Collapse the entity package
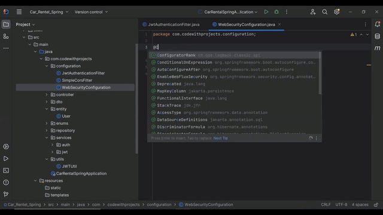Screen dimensions: 383x215 [47, 109]
